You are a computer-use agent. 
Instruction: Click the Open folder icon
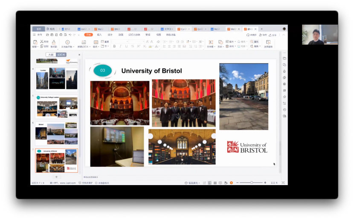(x=47, y=34)
